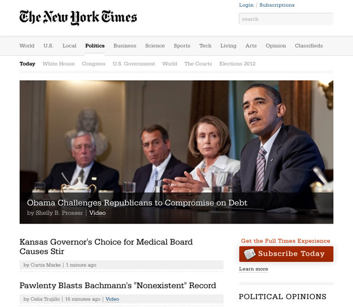
Task: Open the Obama debt headline story
Action: tap(137, 203)
